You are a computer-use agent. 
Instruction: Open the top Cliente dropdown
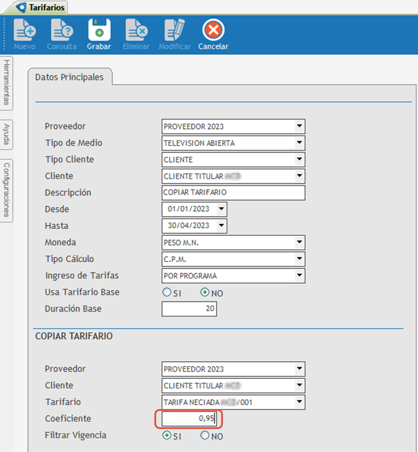(x=299, y=176)
